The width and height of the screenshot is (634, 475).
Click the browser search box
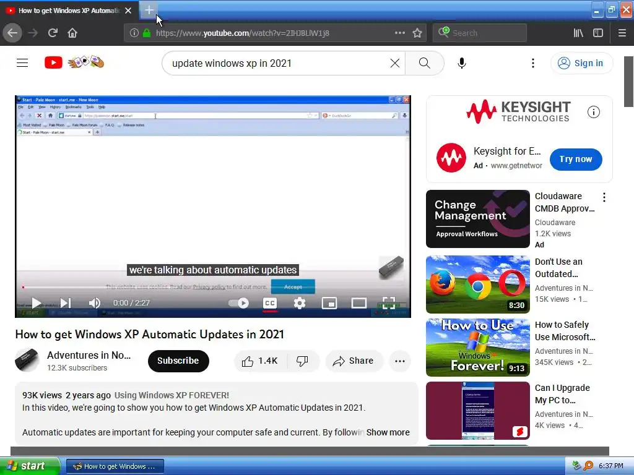click(x=480, y=33)
